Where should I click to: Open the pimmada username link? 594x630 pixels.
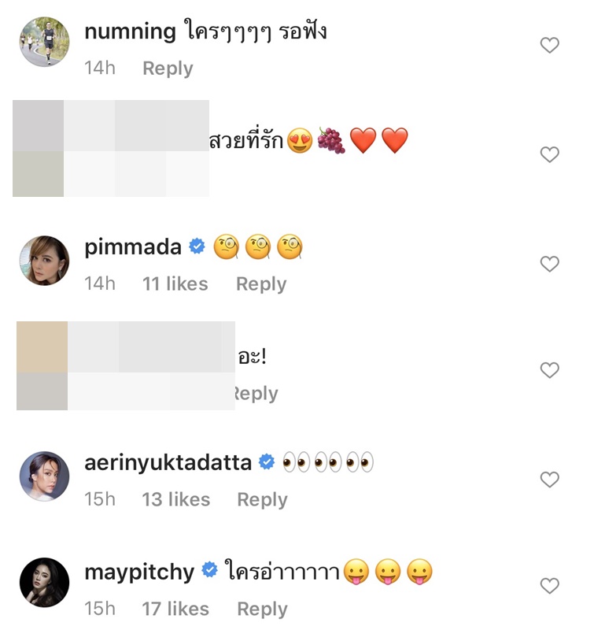click(133, 247)
